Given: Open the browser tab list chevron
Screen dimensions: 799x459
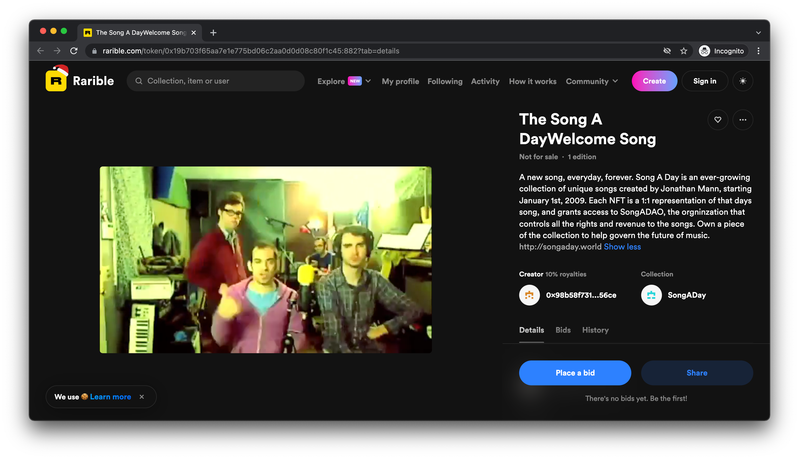Looking at the screenshot, I should pos(758,33).
